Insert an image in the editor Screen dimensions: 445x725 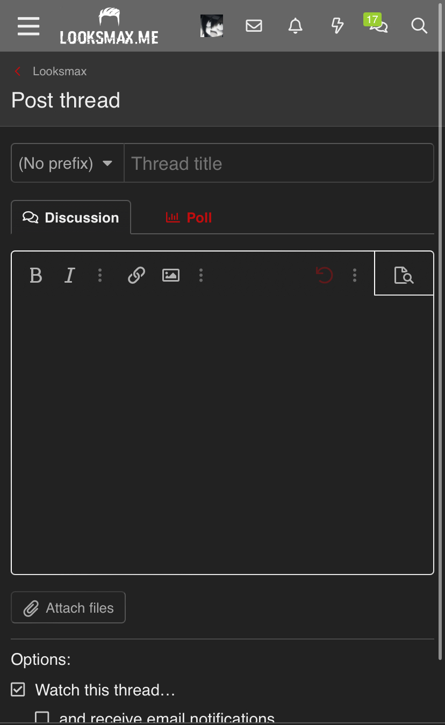[x=171, y=276]
